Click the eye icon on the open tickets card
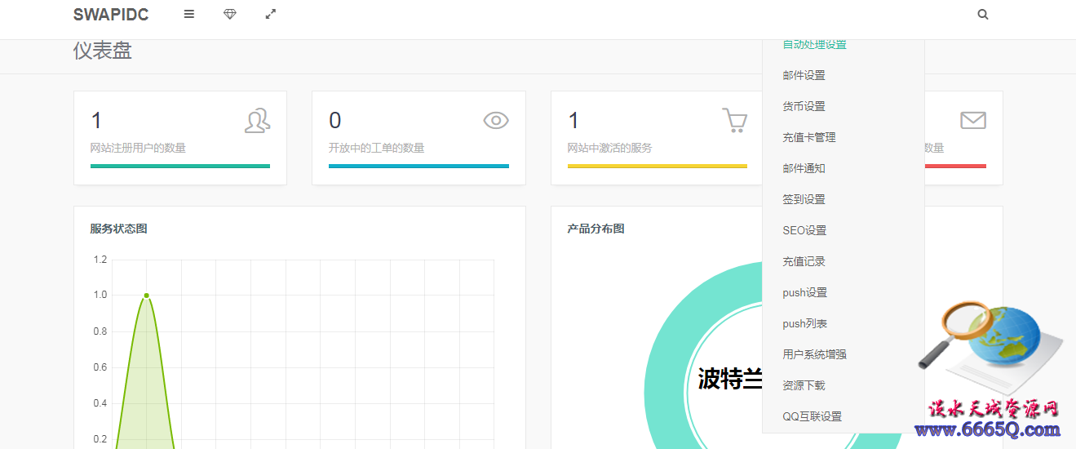 click(496, 121)
